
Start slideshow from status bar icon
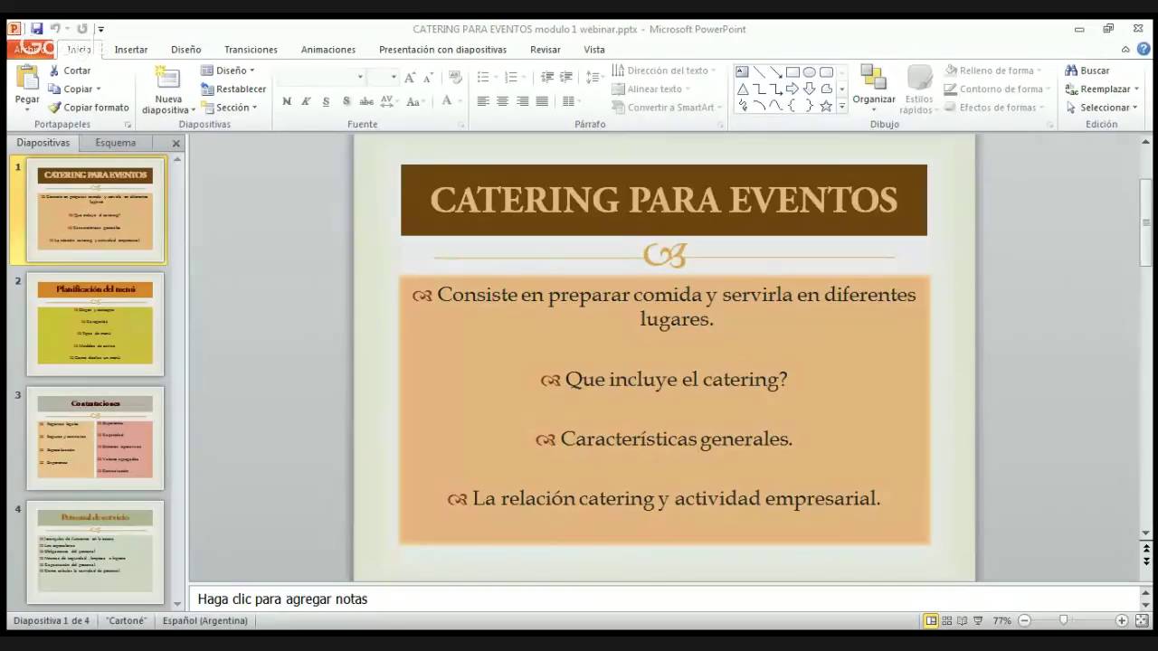tap(979, 621)
